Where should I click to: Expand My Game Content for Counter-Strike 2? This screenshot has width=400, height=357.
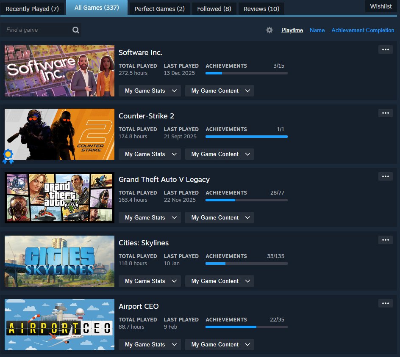point(219,154)
